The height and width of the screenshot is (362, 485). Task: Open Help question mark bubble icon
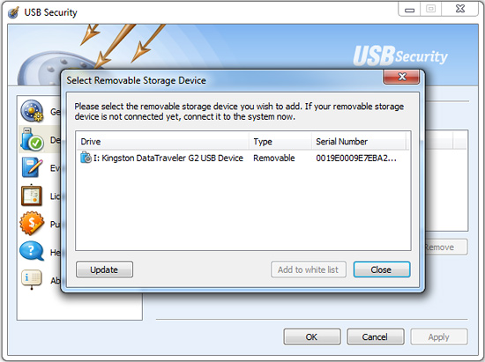point(32,251)
